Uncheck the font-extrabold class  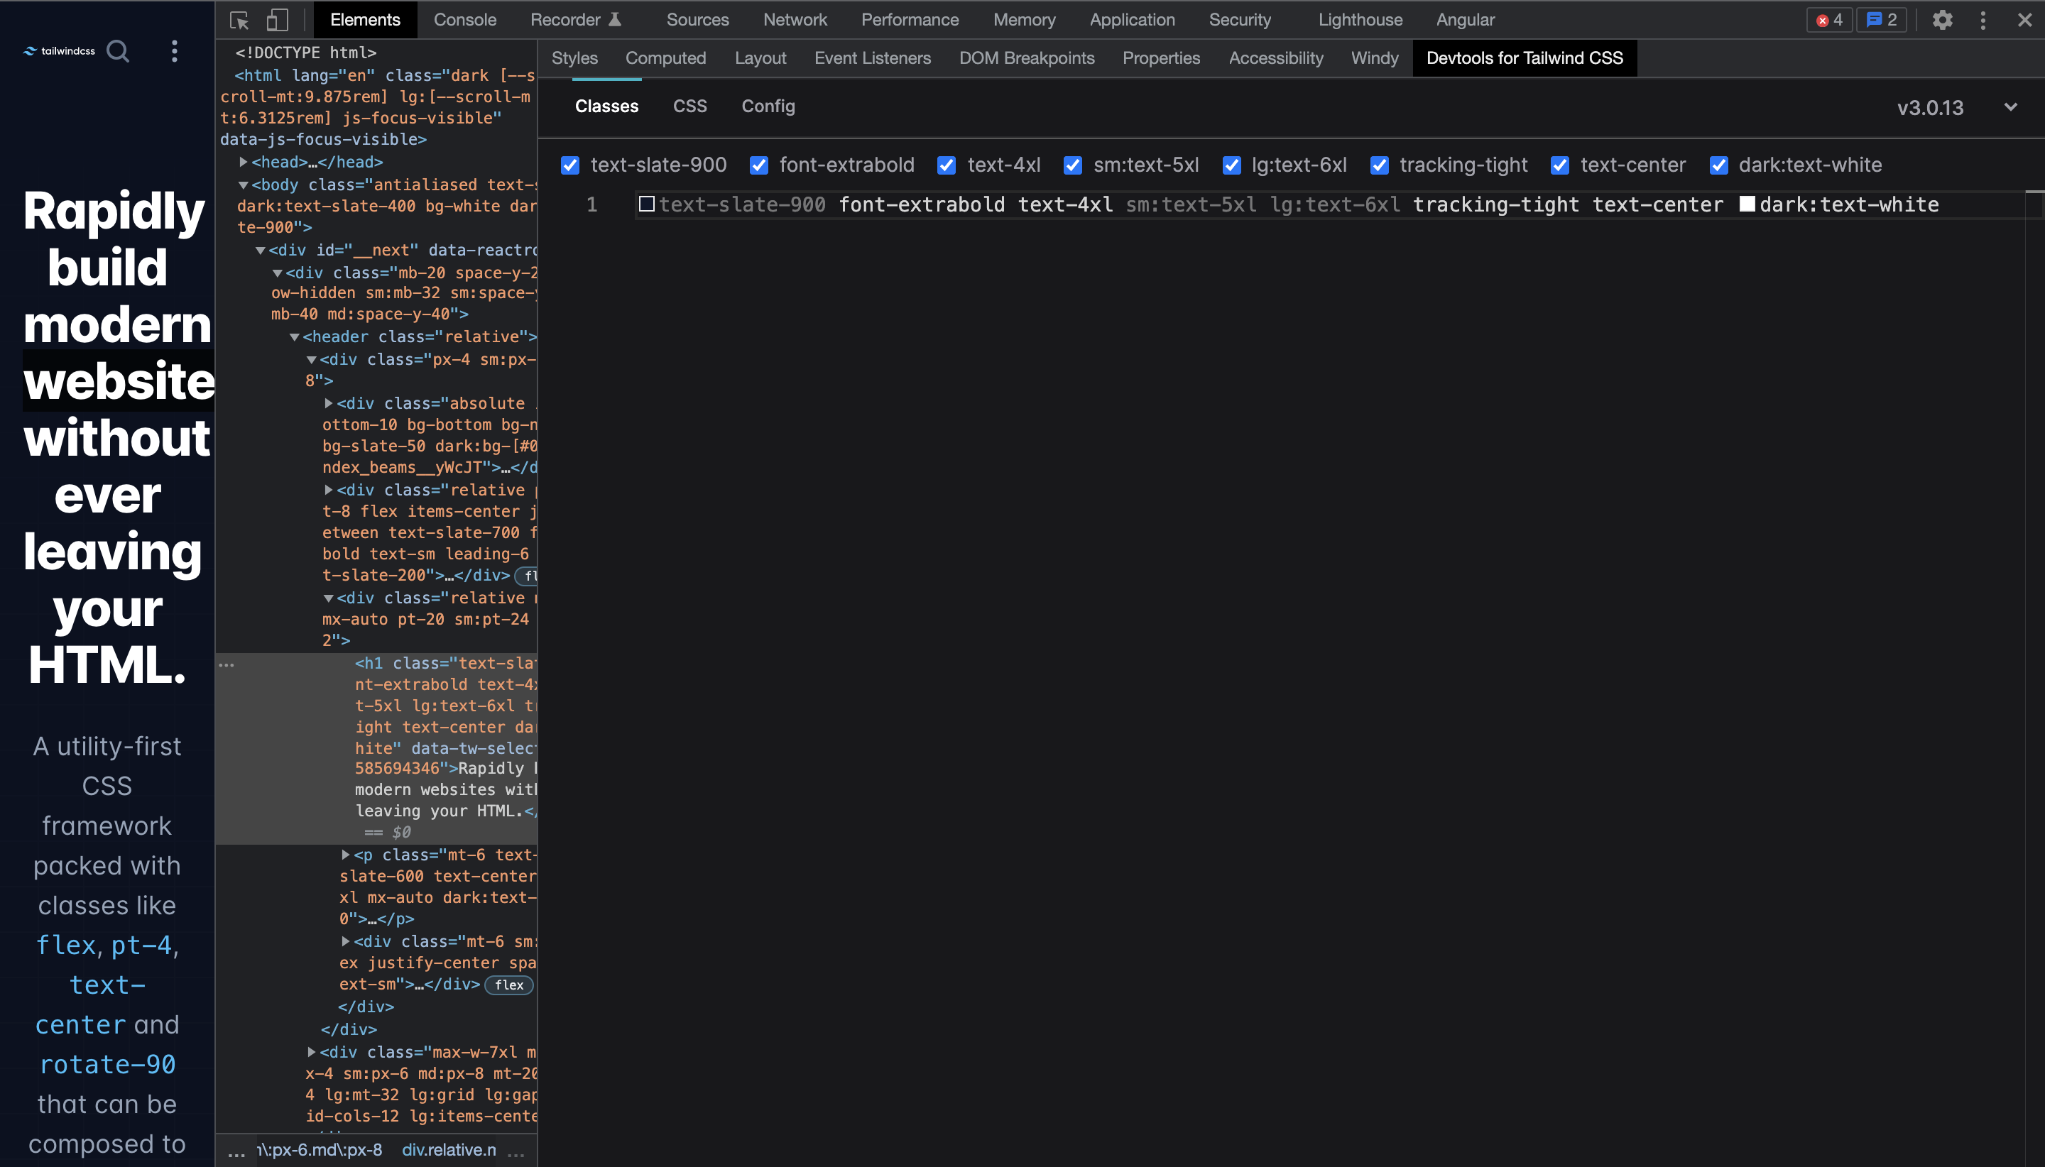[x=758, y=165]
